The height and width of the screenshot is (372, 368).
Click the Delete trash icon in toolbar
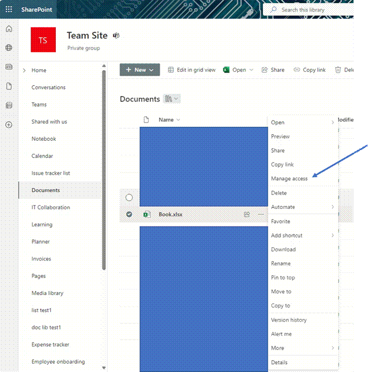338,70
